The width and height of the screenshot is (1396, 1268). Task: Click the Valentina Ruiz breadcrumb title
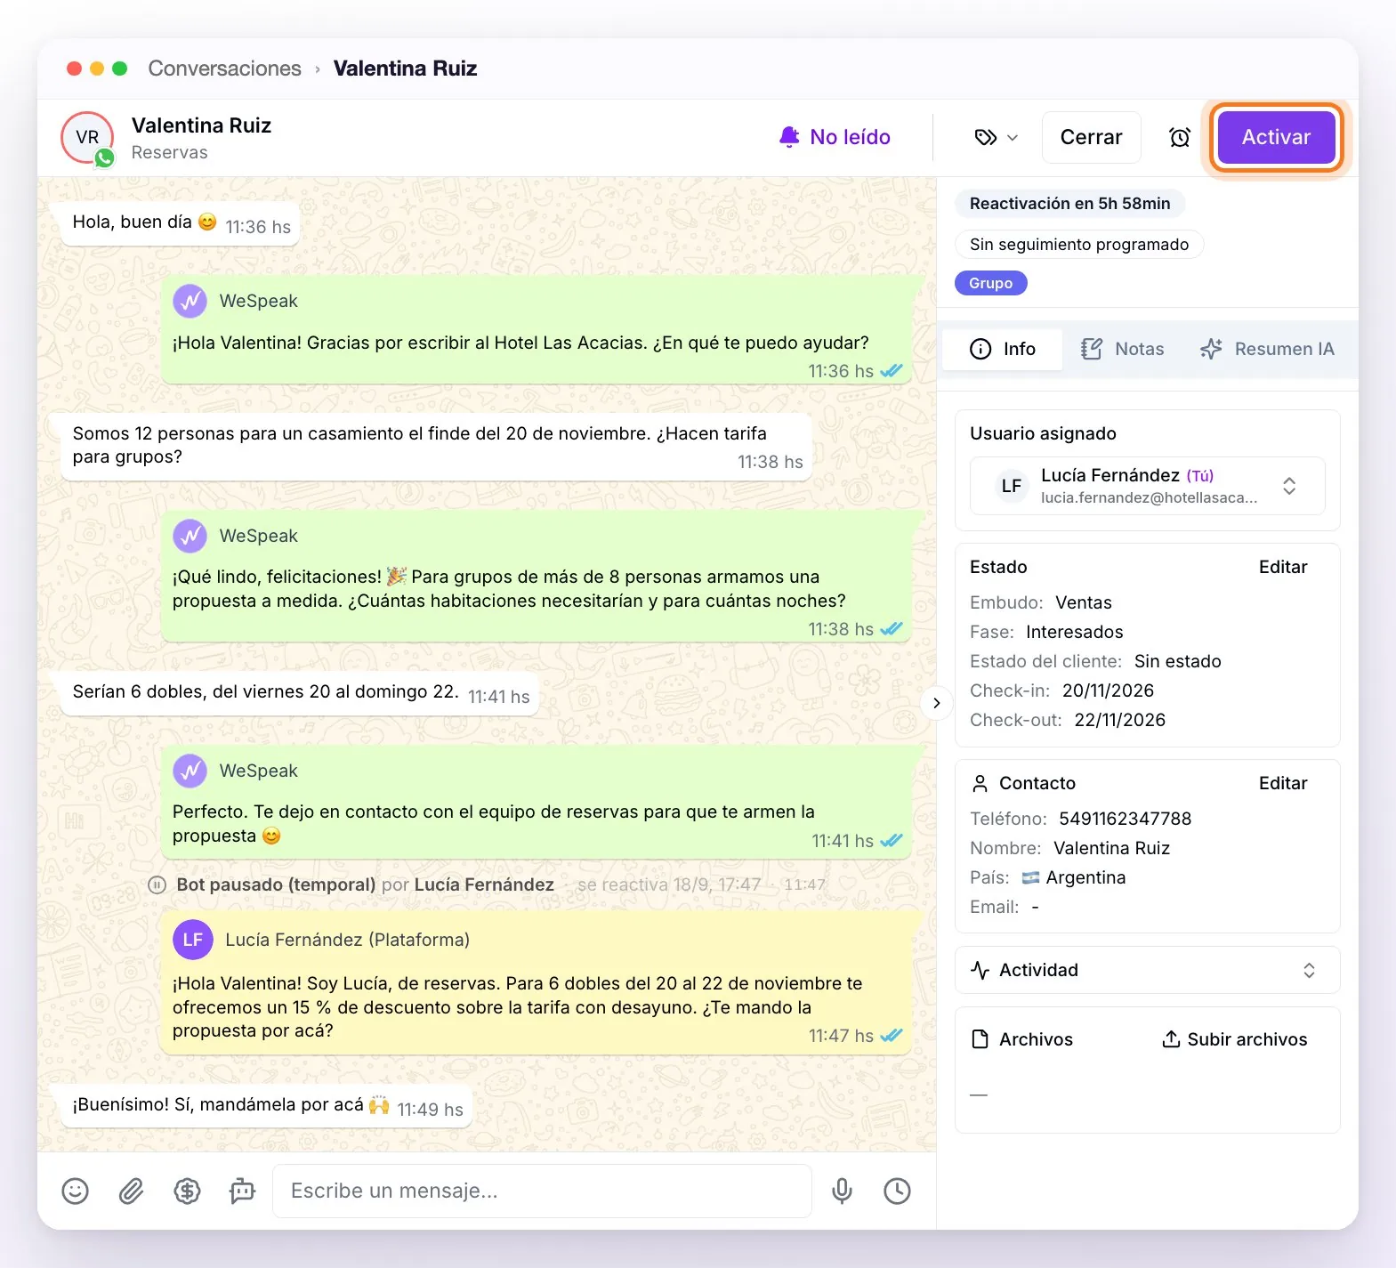405,69
